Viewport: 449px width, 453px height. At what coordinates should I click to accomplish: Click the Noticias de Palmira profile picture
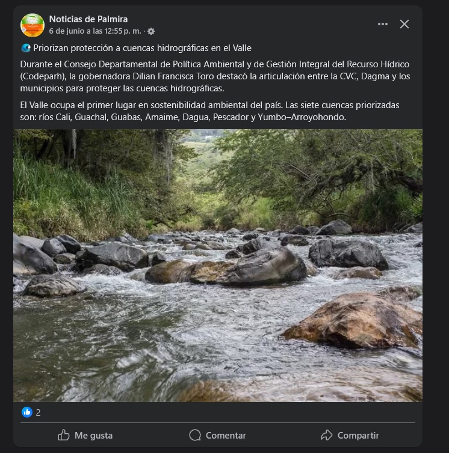coord(32,25)
